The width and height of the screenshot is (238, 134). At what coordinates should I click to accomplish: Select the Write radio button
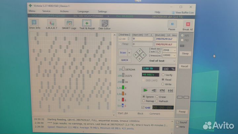click(x=163, y=84)
